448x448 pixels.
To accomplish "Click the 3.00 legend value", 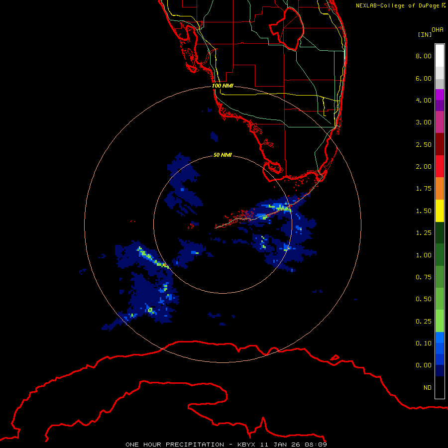I will [424, 122].
